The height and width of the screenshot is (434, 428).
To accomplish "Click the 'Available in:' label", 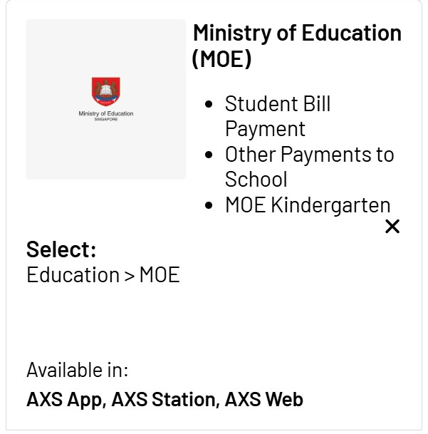I will (77, 370).
